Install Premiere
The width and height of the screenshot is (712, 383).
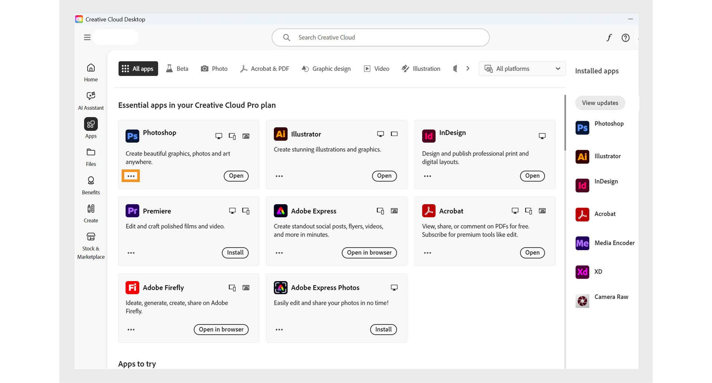click(x=235, y=252)
